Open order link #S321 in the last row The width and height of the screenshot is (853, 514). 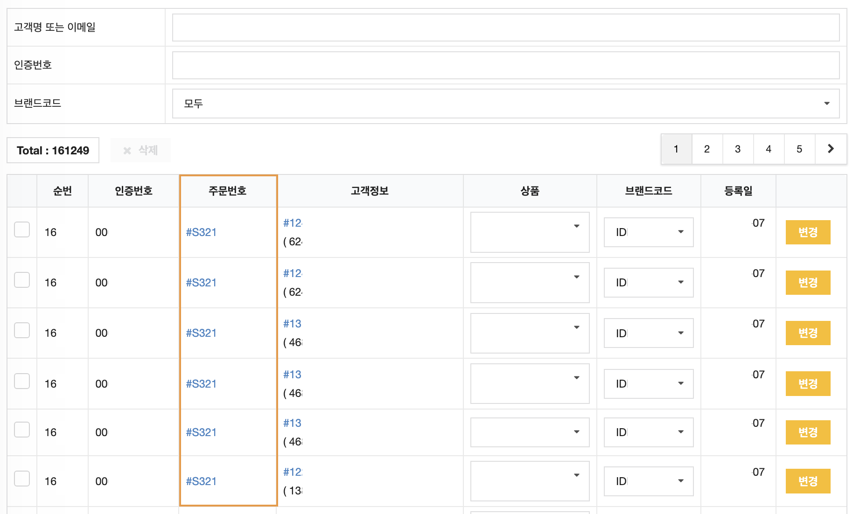[201, 481]
